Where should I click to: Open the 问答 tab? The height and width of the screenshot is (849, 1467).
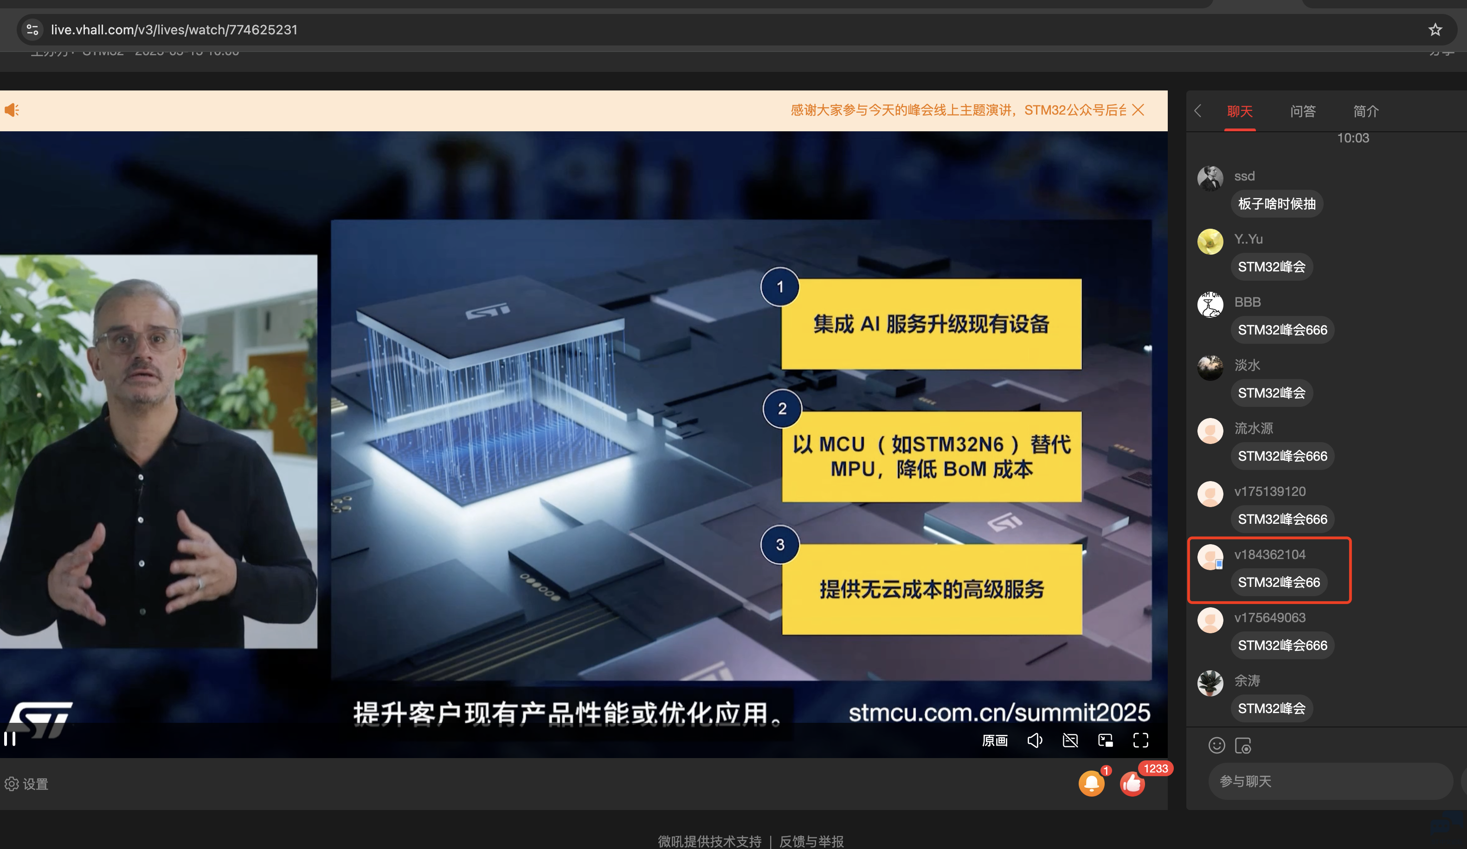click(x=1303, y=111)
